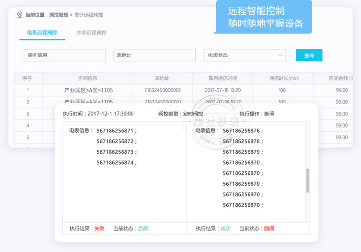Open the 水表远程阀控 tab
Viewport: 361px width, 252px height.
pos(91,33)
